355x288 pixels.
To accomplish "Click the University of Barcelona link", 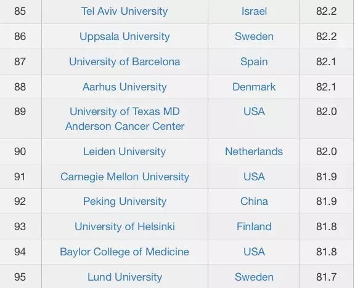I will [x=124, y=62].
